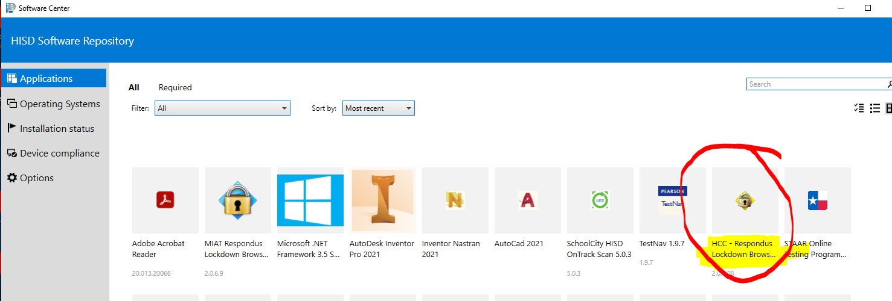This screenshot has height=301, width=892.
Task: Switch to the Required tab
Action: pyautogui.click(x=175, y=87)
